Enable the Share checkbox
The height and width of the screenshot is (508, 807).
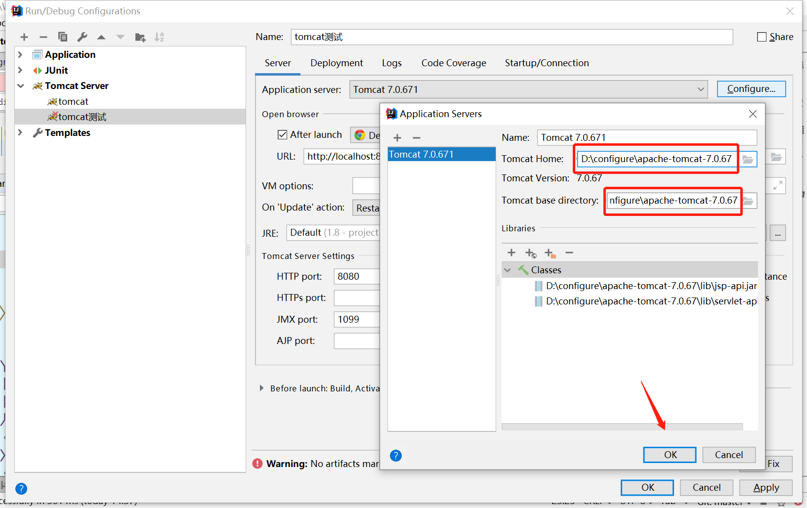[x=762, y=37]
